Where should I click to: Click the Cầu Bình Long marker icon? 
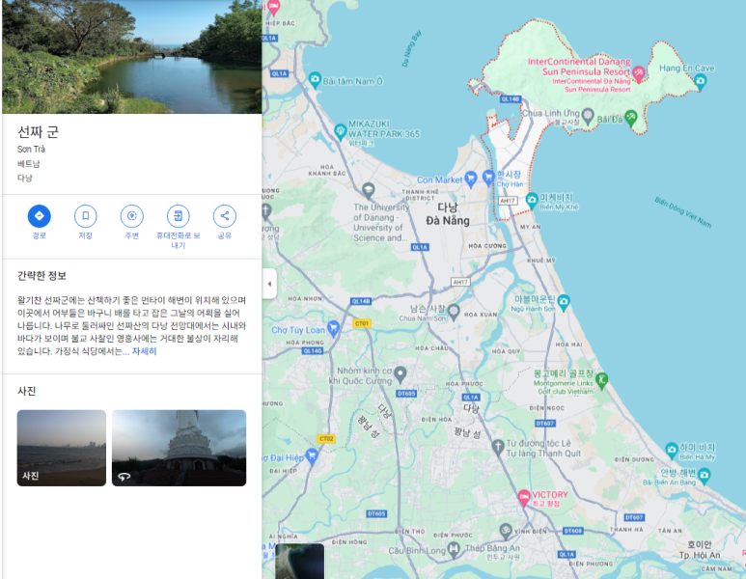454,549
